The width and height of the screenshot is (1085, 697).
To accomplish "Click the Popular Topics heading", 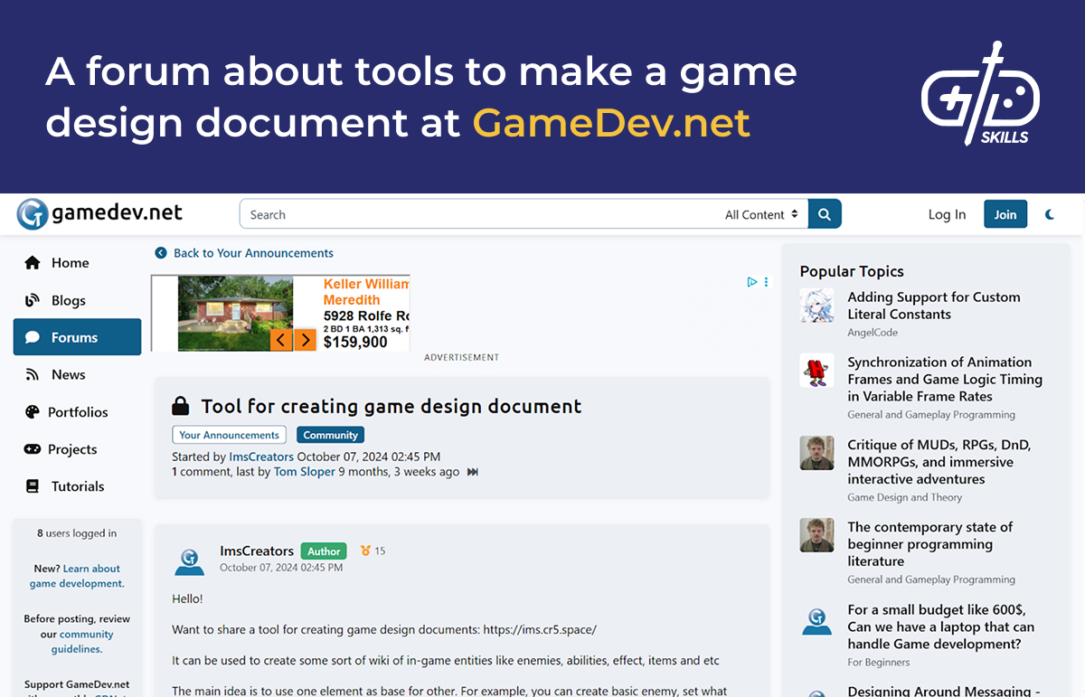I will point(852,271).
